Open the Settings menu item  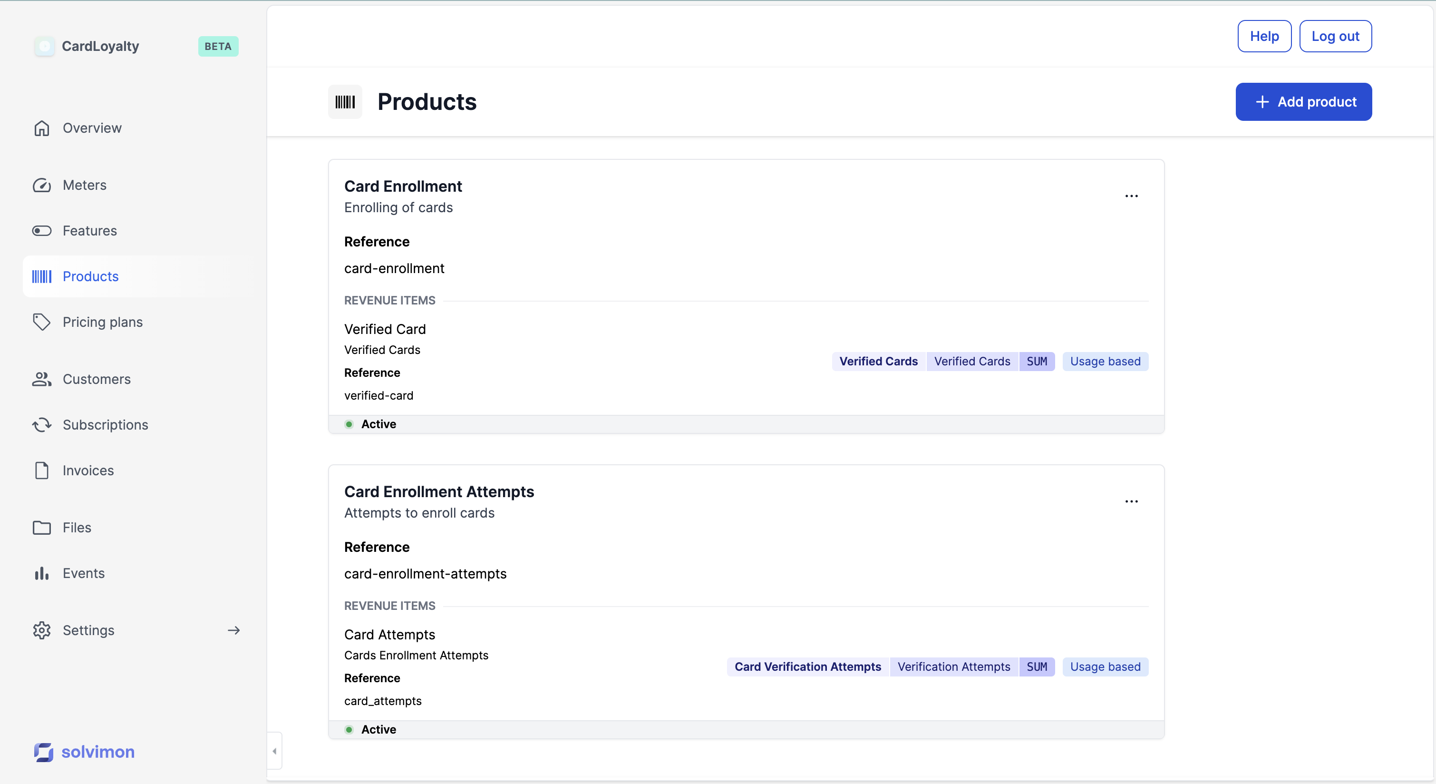88,630
